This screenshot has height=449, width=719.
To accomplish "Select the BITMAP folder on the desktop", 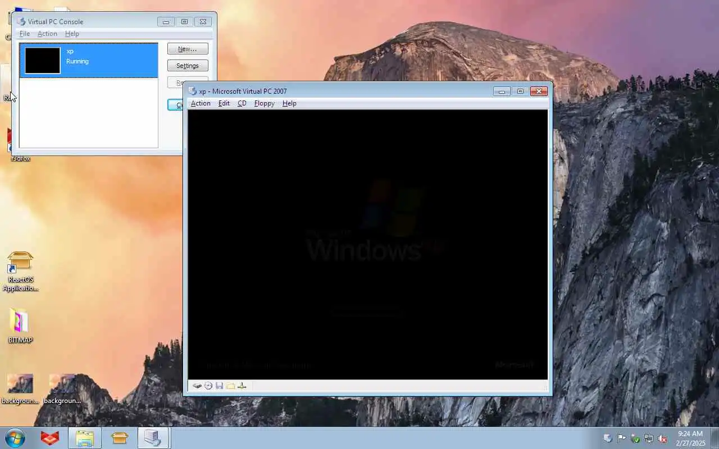I will pyautogui.click(x=20, y=326).
